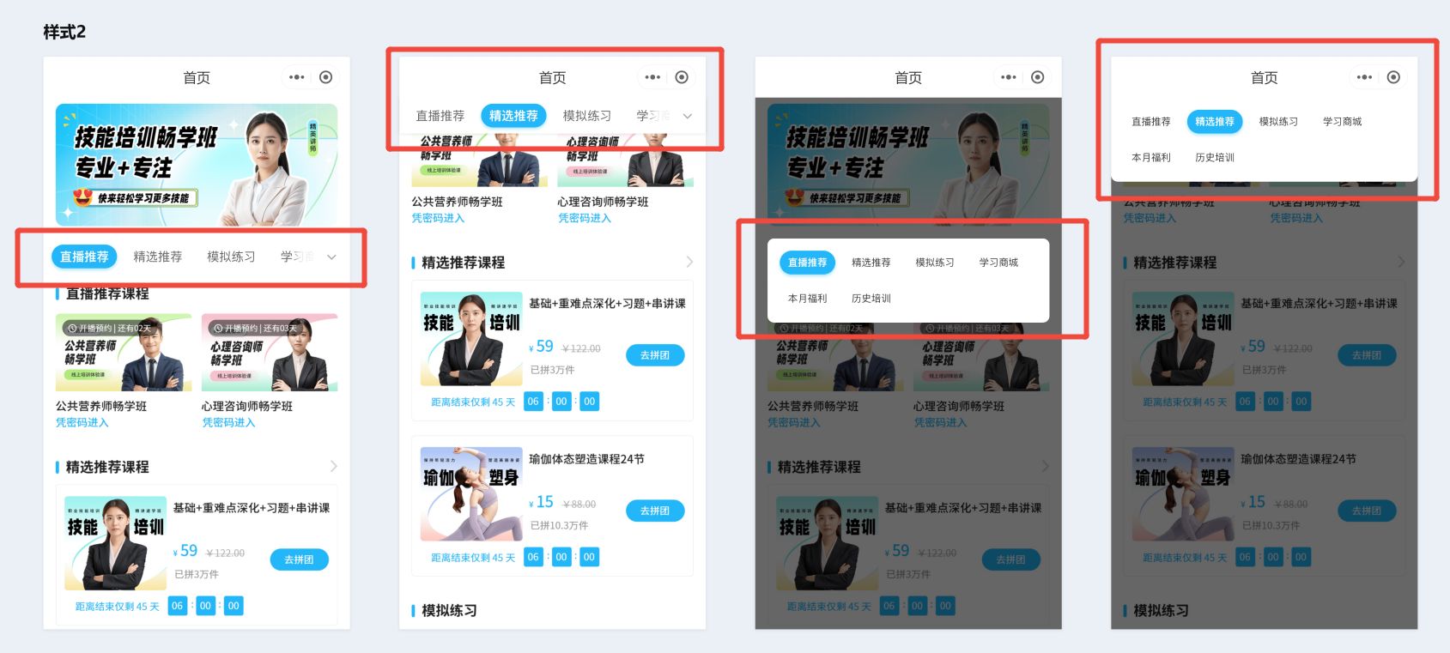Expand the tab bar chevron in the second phone mockup

pos(688,116)
